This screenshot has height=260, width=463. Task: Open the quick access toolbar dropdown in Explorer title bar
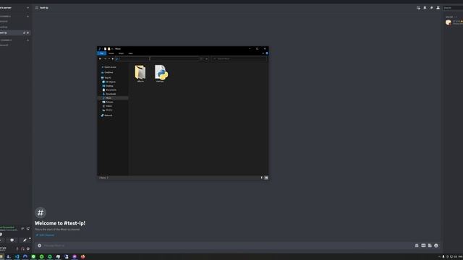pyautogui.click(x=112, y=49)
